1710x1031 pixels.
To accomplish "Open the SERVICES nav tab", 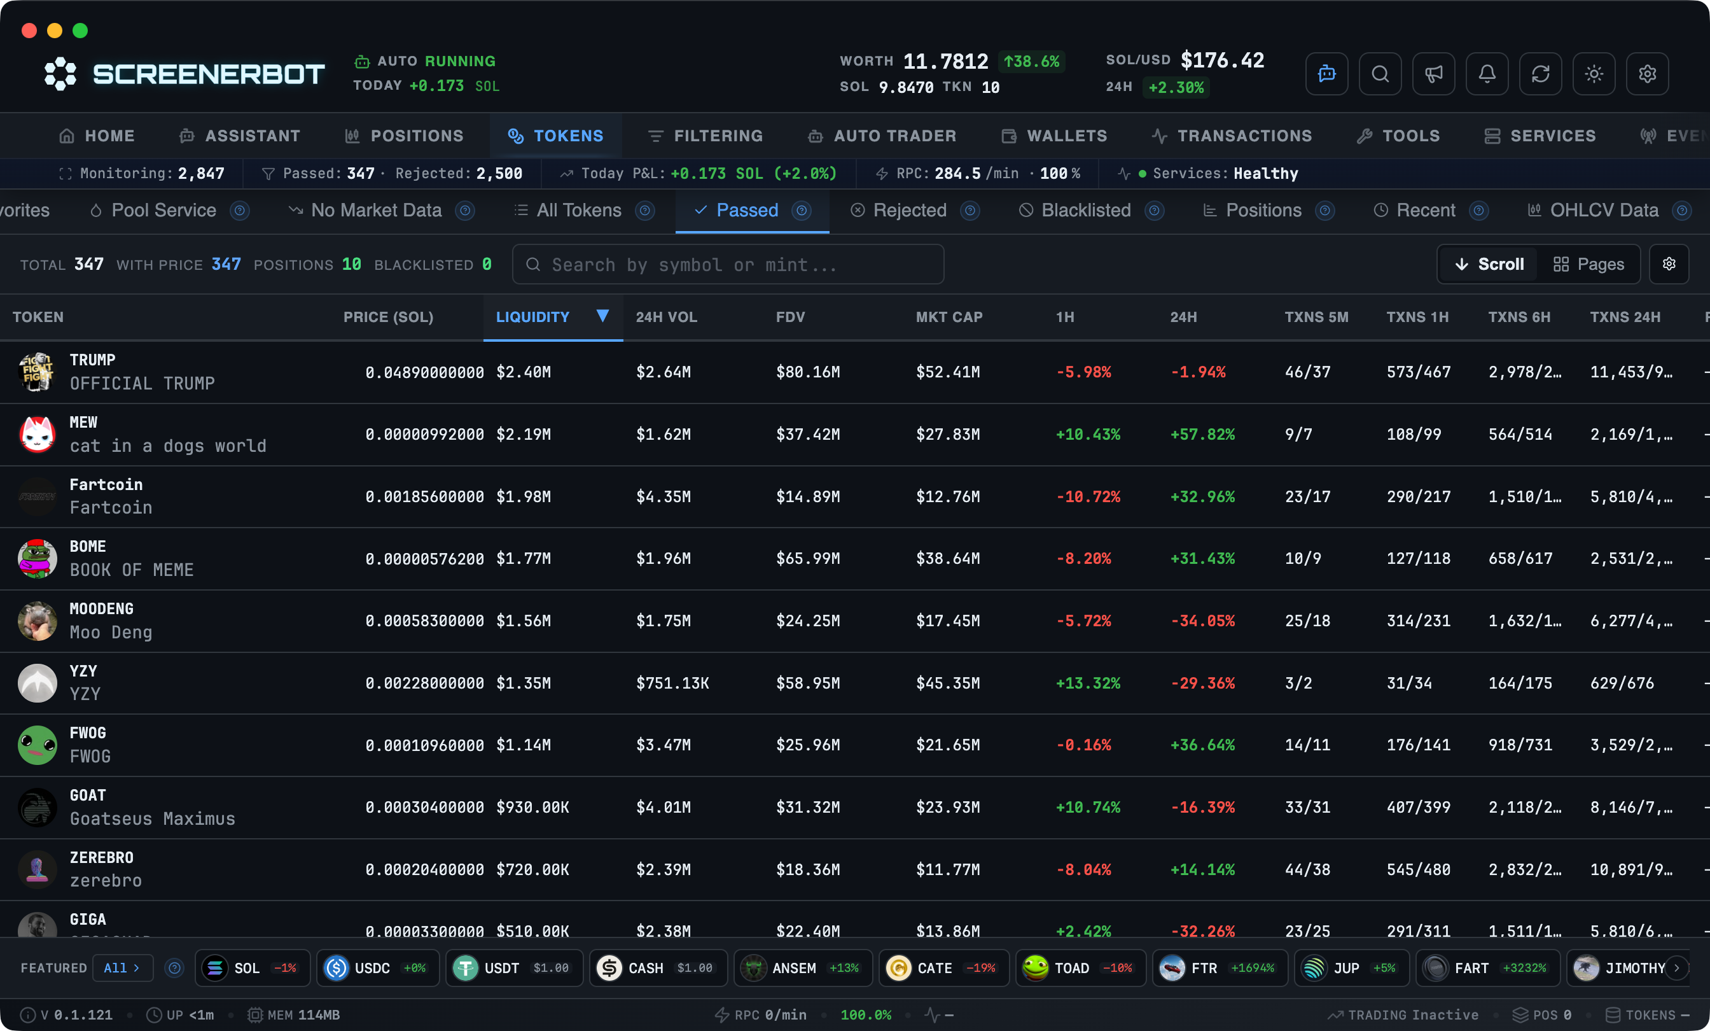I will [x=1539, y=136].
